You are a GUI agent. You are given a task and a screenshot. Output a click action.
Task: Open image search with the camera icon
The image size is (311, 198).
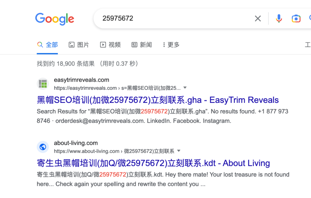click(296, 19)
